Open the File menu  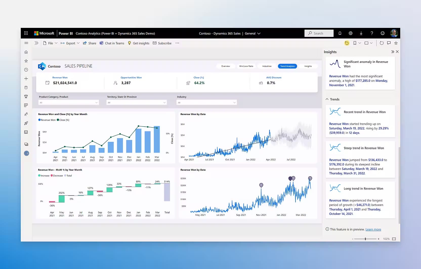pyautogui.click(x=50, y=43)
